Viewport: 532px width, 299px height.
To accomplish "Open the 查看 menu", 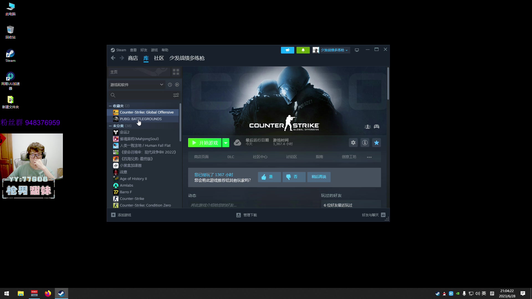I will click(133, 50).
